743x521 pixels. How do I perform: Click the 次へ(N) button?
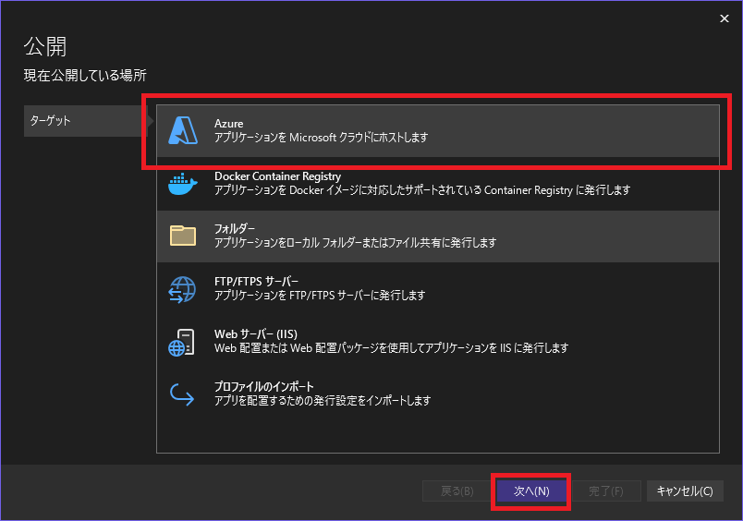pyautogui.click(x=531, y=491)
